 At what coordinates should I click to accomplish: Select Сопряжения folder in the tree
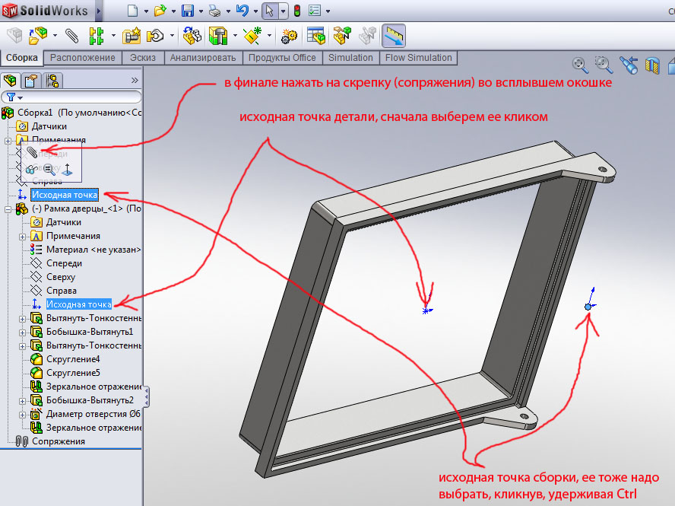[58, 441]
